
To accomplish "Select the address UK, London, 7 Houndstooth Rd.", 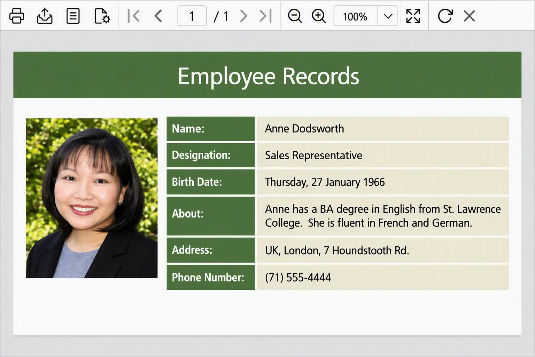I will pyautogui.click(x=337, y=250).
